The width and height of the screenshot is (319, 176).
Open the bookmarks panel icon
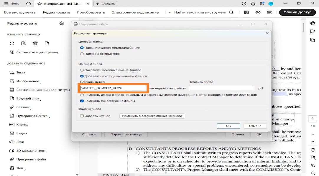point(313,31)
